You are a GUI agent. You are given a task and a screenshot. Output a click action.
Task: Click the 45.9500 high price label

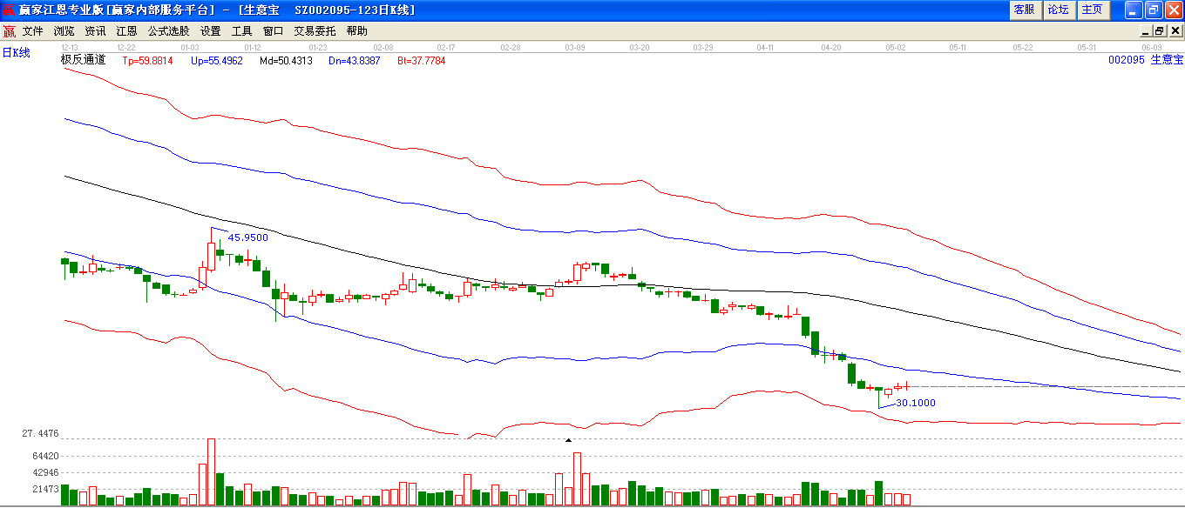(247, 237)
